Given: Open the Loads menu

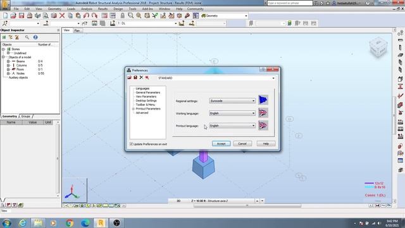Looking at the screenshot, I should 71,9.
